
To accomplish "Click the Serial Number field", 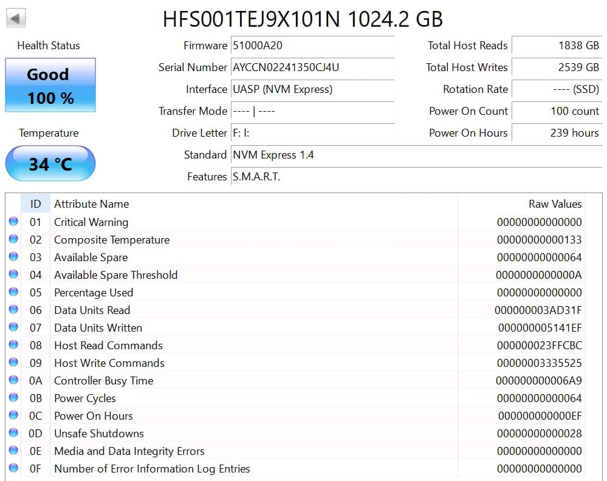I will tap(312, 67).
